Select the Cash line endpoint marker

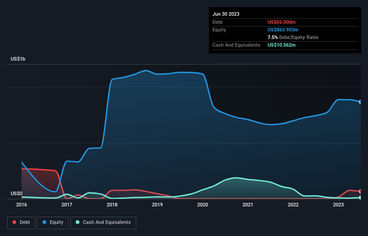coord(360,198)
